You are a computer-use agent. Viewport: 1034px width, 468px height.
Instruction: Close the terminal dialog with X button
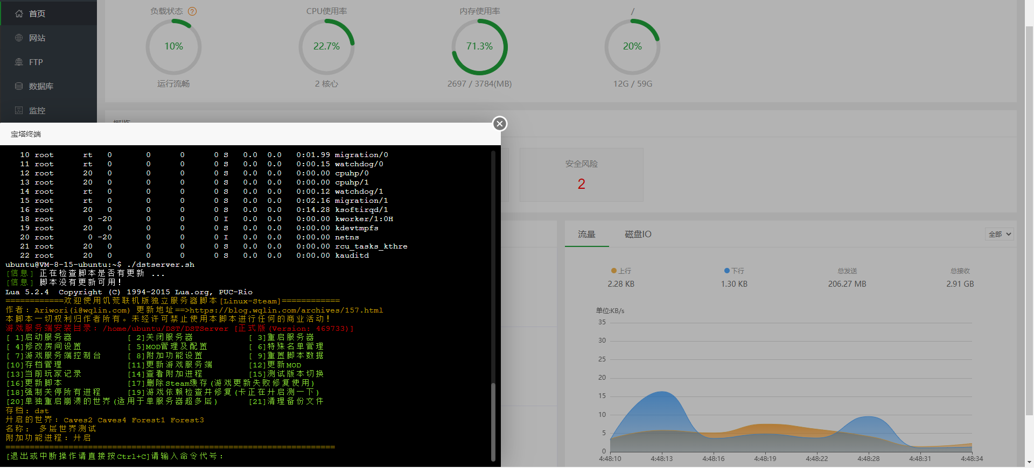500,124
